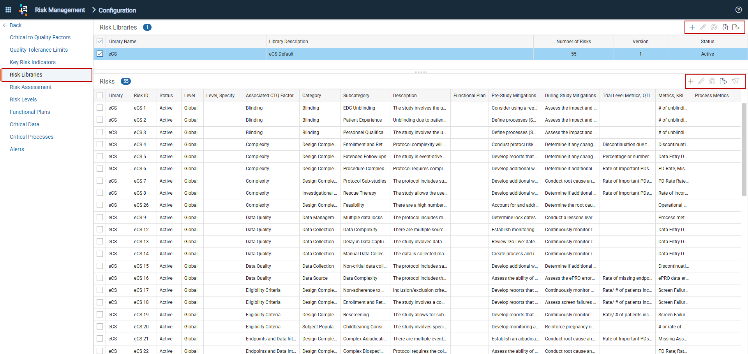Viewport: 748px width, 354px height.
Task: Check the box for risk eCS 8
Action: point(100,193)
